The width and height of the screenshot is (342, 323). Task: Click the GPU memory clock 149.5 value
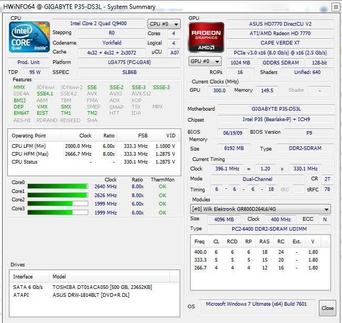tap(267, 90)
